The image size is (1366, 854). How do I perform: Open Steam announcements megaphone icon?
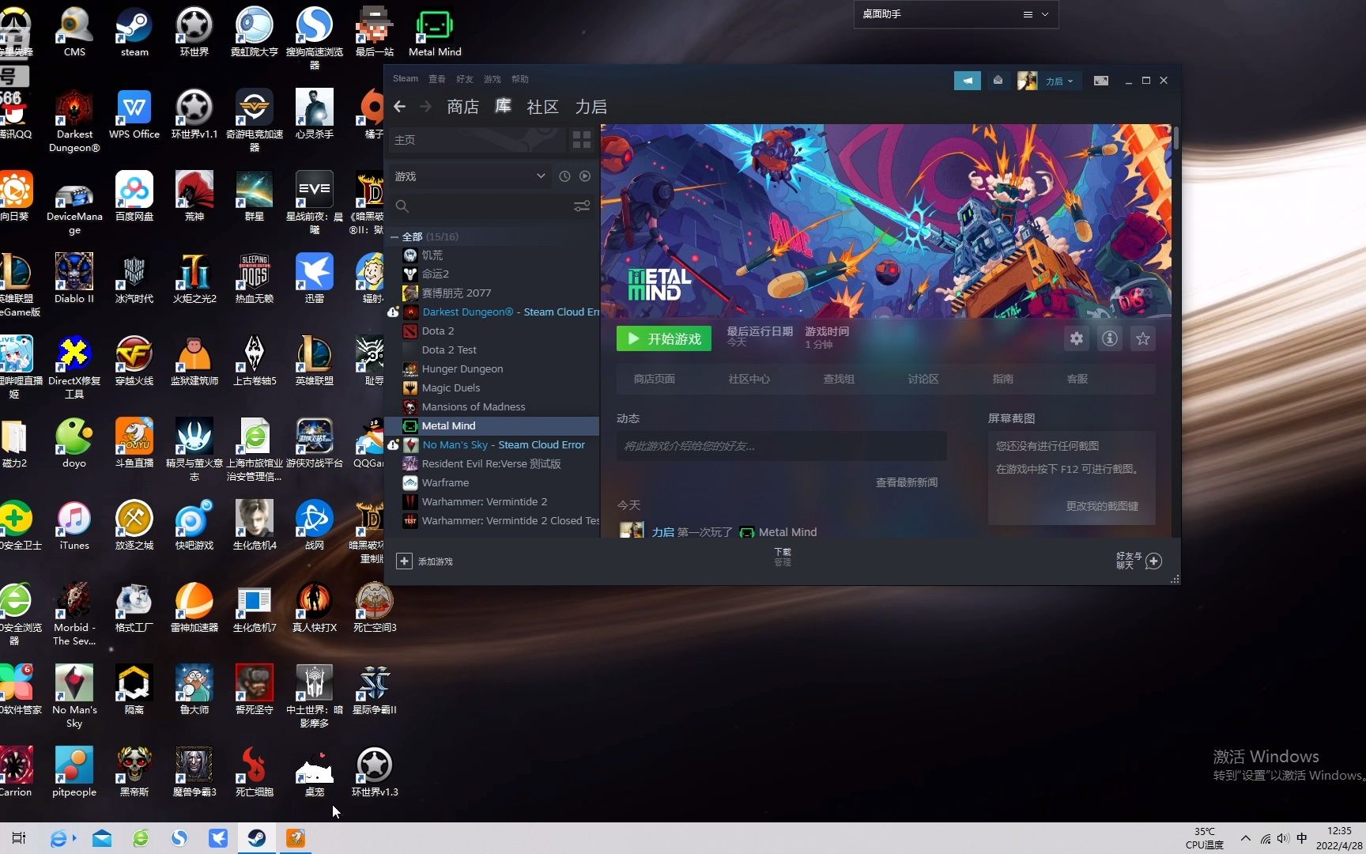[x=967, y=81]
